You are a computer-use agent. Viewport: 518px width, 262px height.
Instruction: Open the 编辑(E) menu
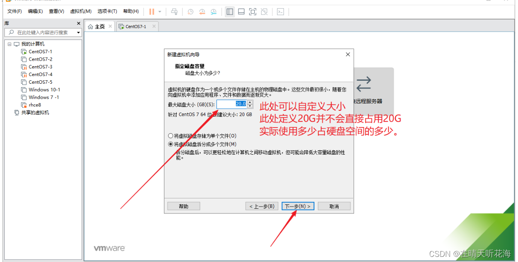(x=35, y=11)
